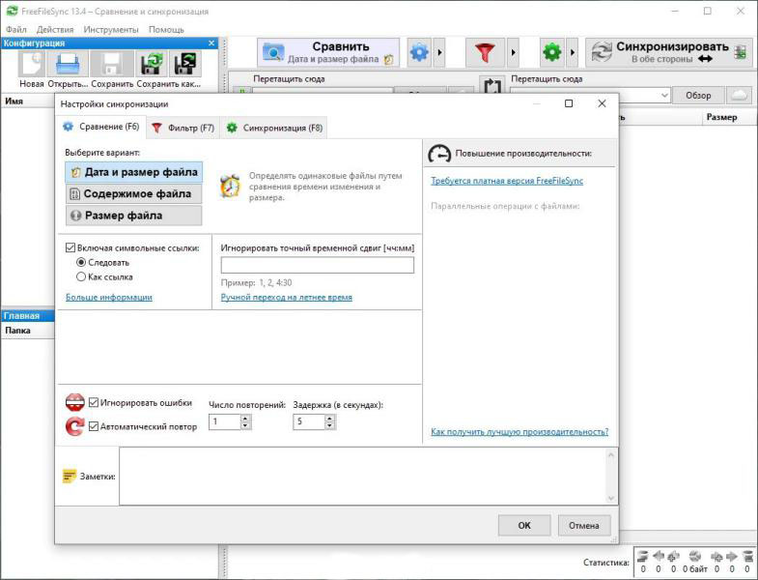758x580 pixels.
Task: Open sync settings green gear icon
Action: coord(552,52)
